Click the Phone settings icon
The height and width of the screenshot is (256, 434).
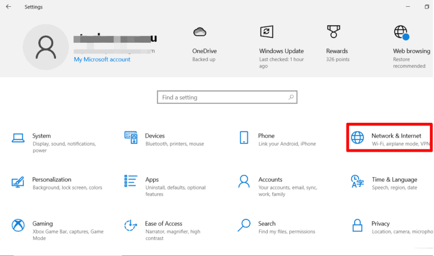(244, 138)
